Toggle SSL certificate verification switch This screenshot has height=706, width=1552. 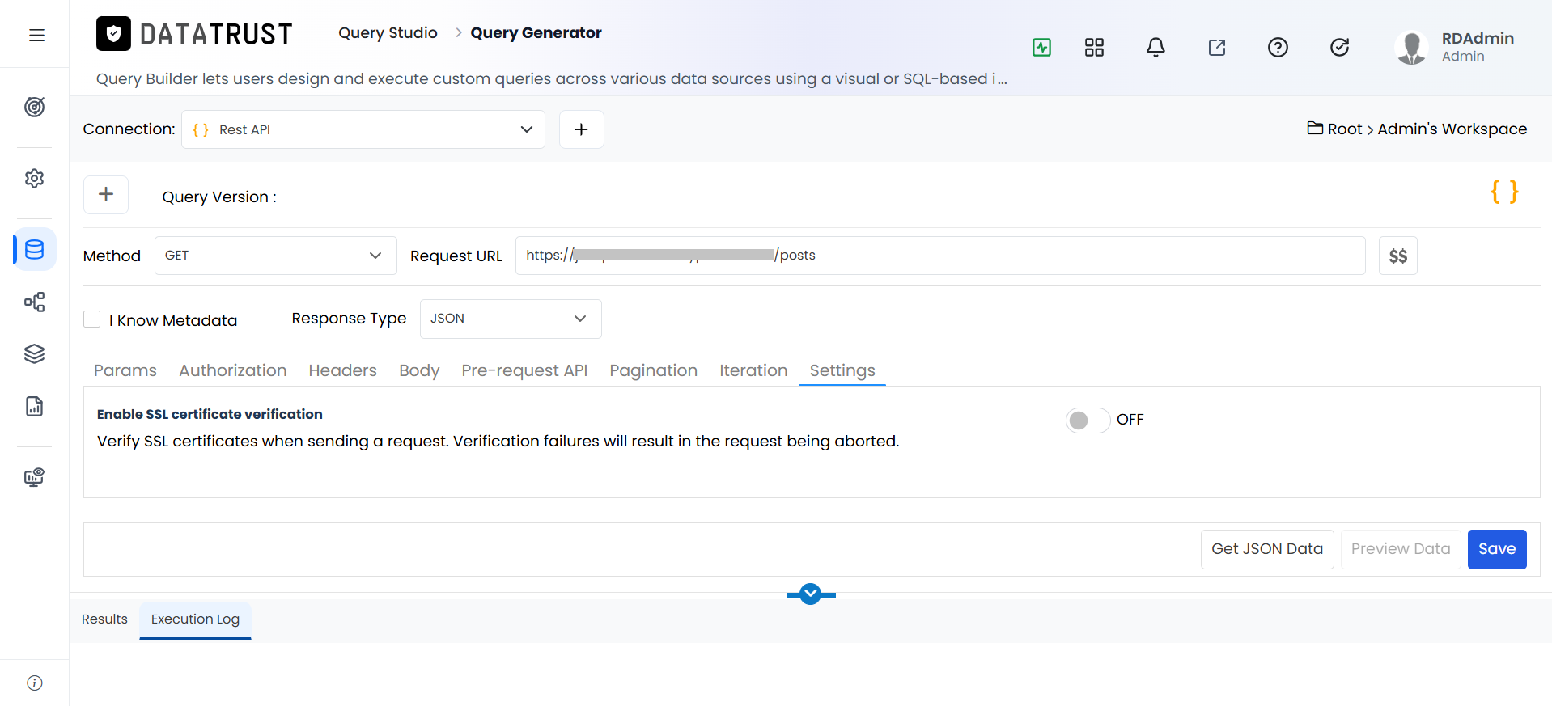1087,420
